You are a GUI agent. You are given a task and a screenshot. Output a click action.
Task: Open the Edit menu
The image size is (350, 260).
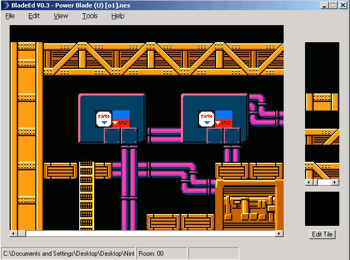coord(34,16)
